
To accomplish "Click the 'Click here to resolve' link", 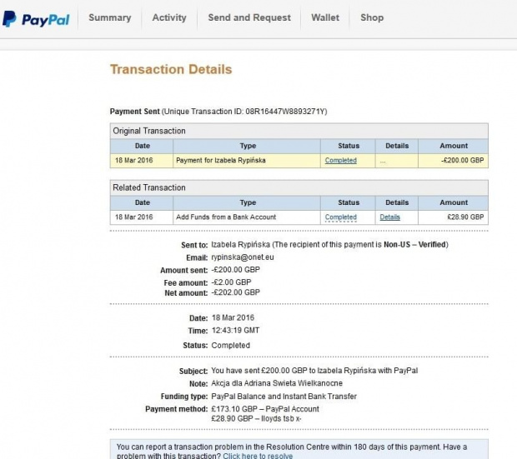I will (x=258, y=456).
